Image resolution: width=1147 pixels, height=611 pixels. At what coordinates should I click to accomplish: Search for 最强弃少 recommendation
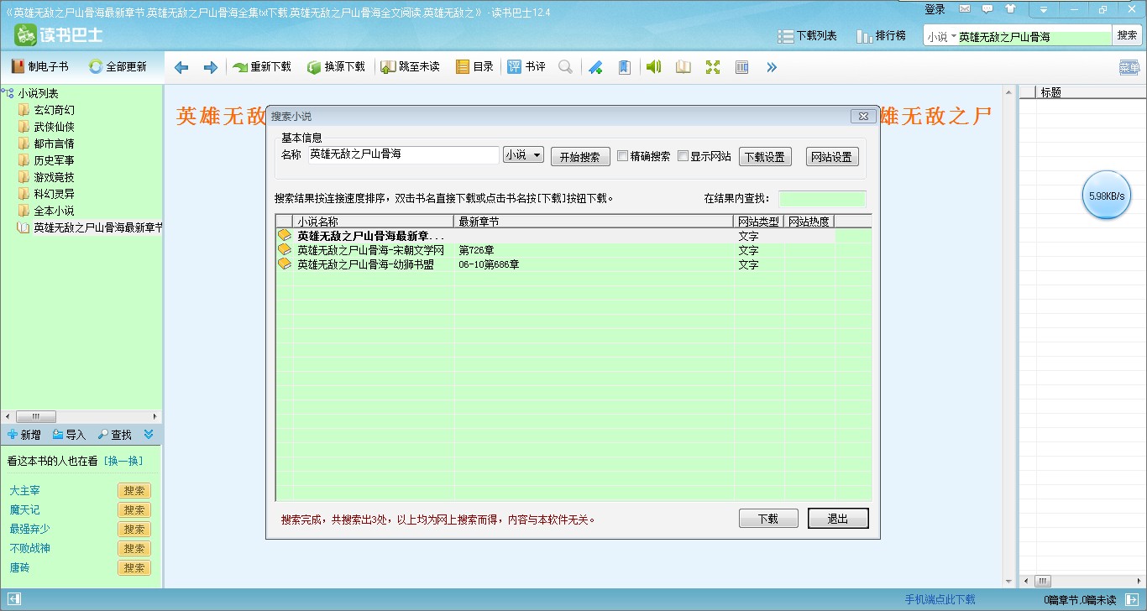pos(134,530)
